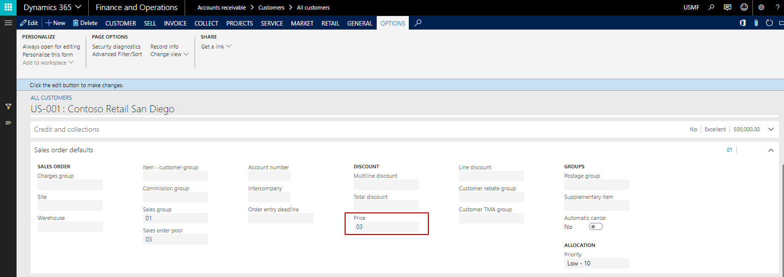Click the smiley feedback icon
The height and width of the screenshot is (277, 784).
[x=744, y=8]
